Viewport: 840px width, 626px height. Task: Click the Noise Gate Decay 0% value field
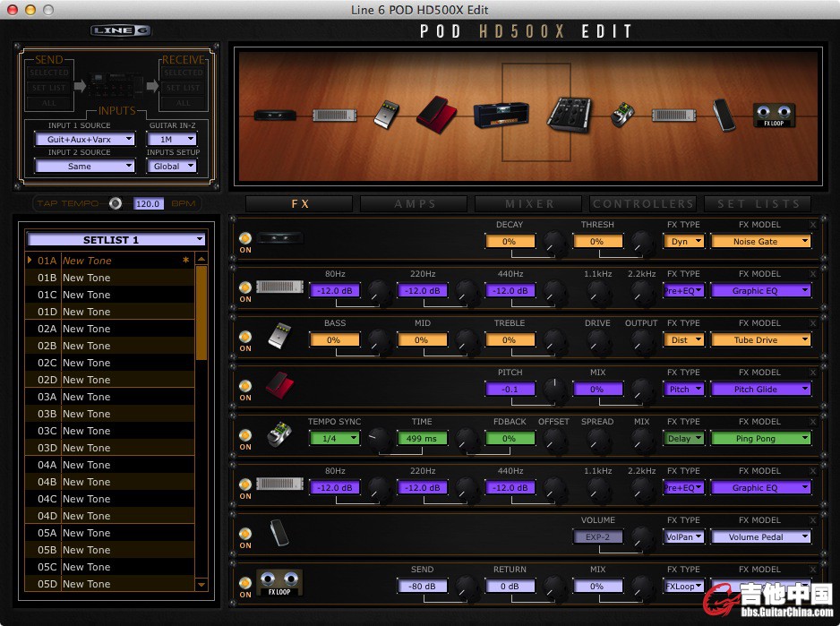510,242
